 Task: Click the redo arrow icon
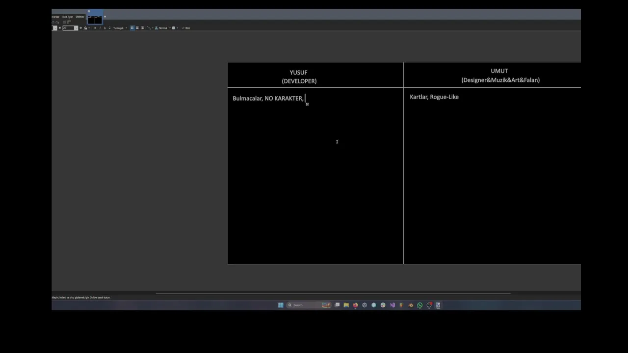(x=57, y=22)
